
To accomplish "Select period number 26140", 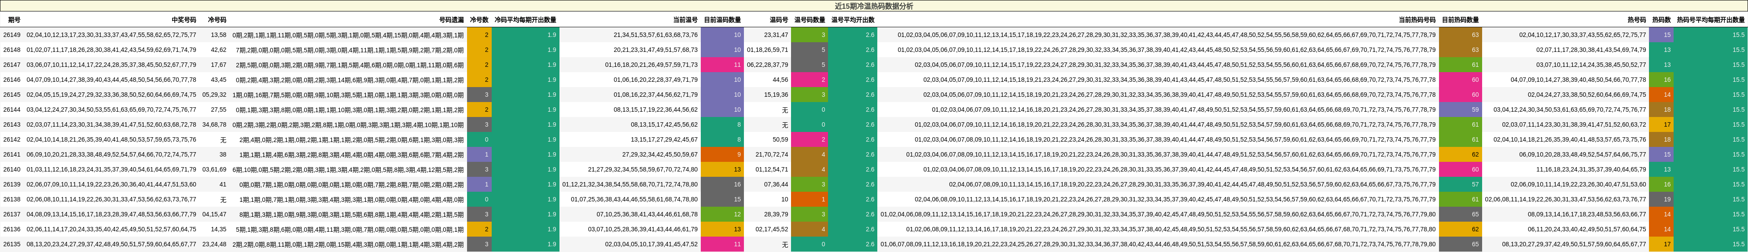I will (x=11, y=169).
